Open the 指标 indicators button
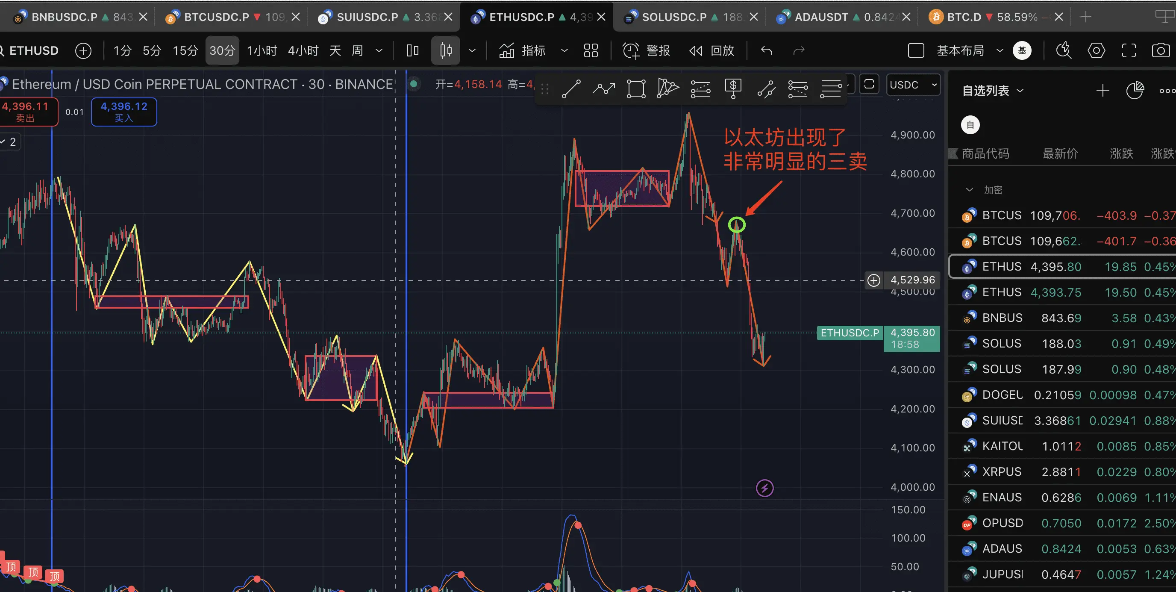Viewport: 1176px width, 592px height. (522, 50)
